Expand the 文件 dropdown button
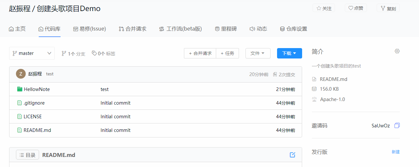The height and width of the screenshot is (167, 419). 258,53
